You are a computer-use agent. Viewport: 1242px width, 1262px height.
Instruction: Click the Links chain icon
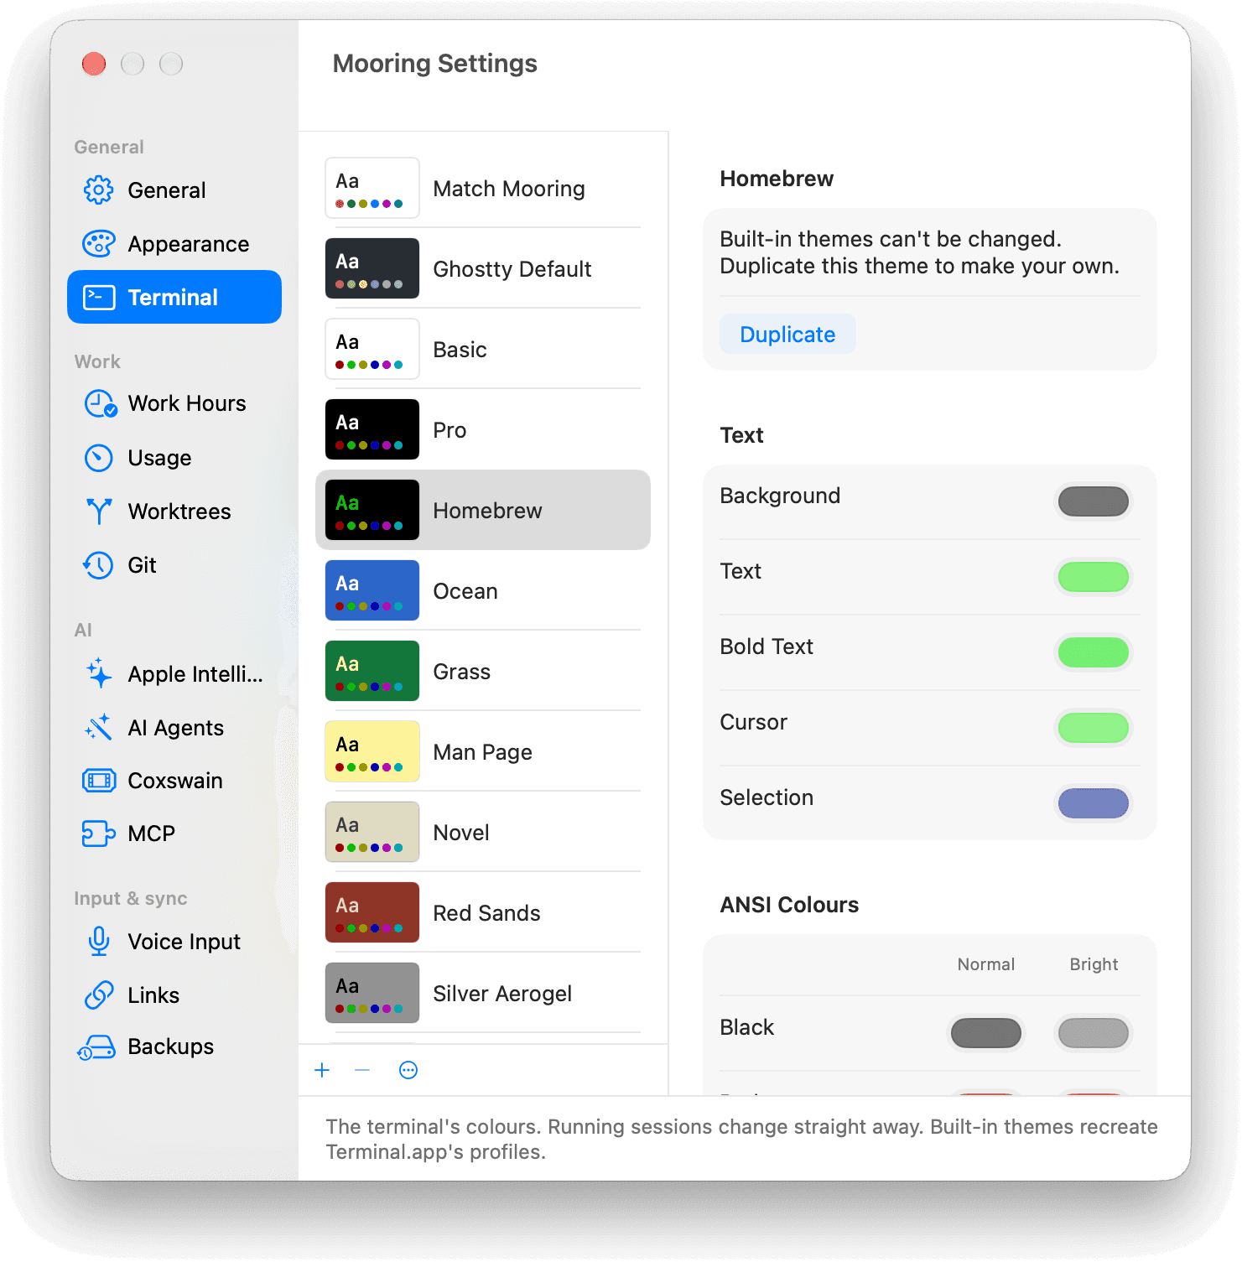(x=99, y=995)
